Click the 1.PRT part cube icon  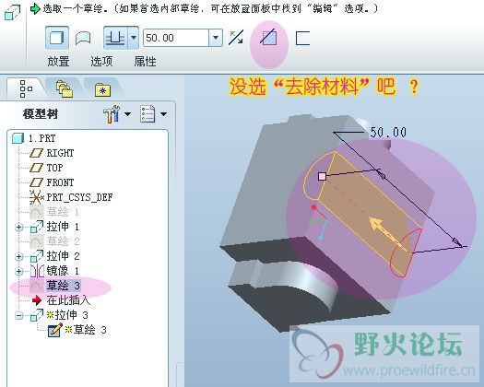pyautogui.click(x=18, y=138)
